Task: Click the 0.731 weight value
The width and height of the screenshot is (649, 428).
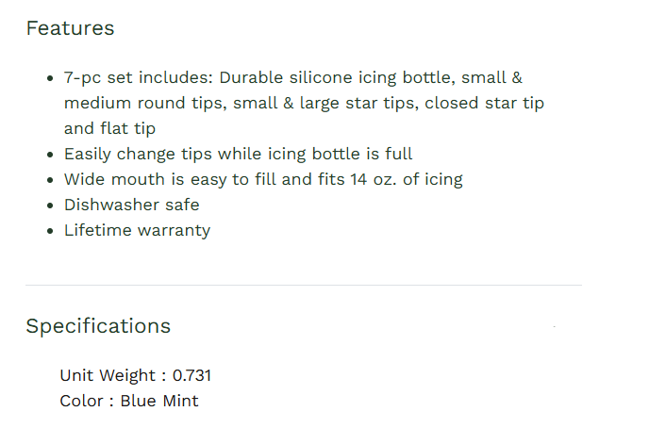Action: [x=191, y=375]
